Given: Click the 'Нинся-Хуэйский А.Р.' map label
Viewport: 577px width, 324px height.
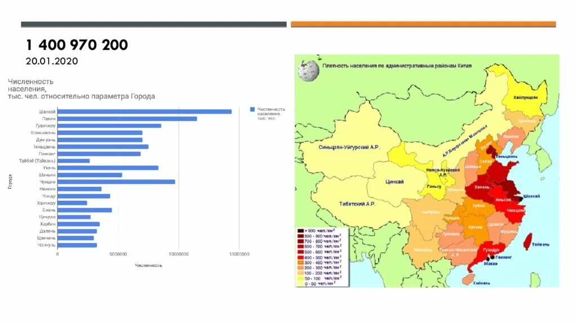Looking at the screenshot, I should pos(443,172).
